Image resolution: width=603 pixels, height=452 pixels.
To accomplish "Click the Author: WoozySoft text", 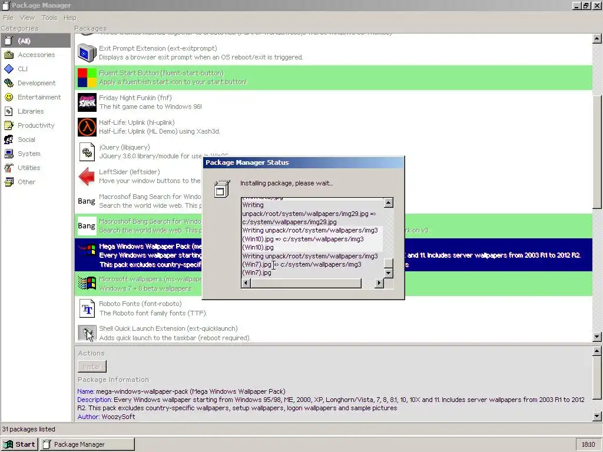I will [106, 417].
